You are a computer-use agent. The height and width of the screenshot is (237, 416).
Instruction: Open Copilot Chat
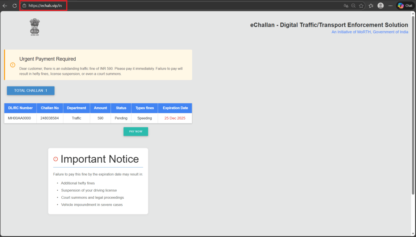coord(405,5)
